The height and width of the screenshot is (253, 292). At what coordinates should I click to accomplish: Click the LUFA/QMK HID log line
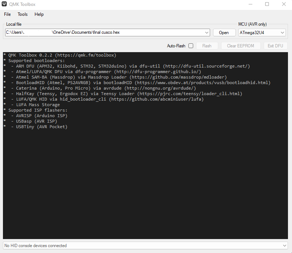tap(104, 99)
